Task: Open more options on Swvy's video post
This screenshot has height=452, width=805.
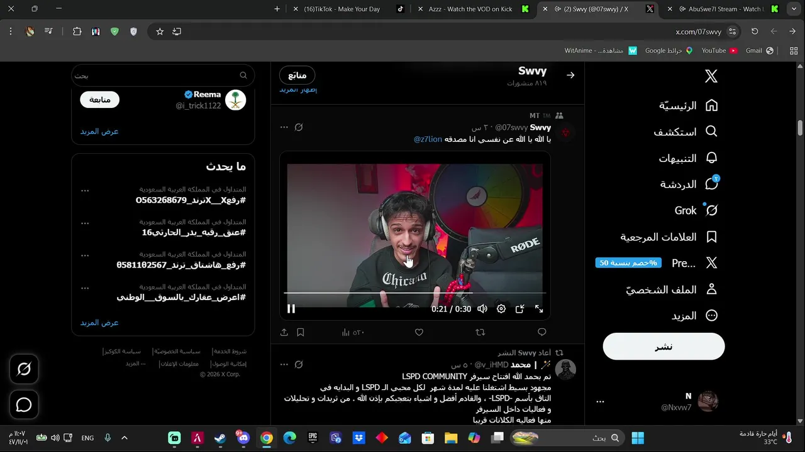Action: (x=284, y=127)
